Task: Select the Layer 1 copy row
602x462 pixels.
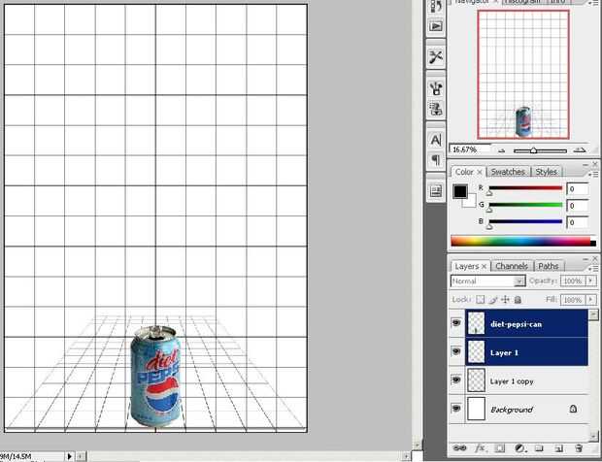Action: click(526, 380)
